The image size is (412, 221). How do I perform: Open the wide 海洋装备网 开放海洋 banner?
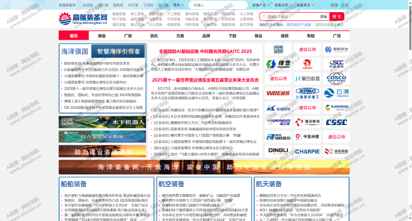(204, 167)
